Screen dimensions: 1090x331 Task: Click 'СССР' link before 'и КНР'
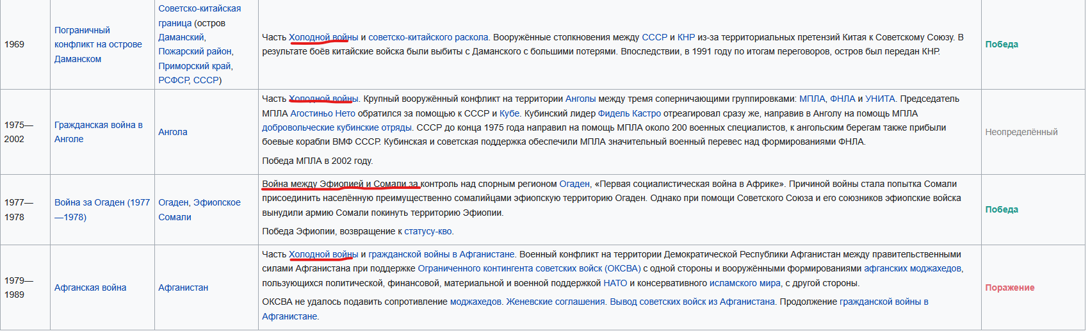pos(655,37)
